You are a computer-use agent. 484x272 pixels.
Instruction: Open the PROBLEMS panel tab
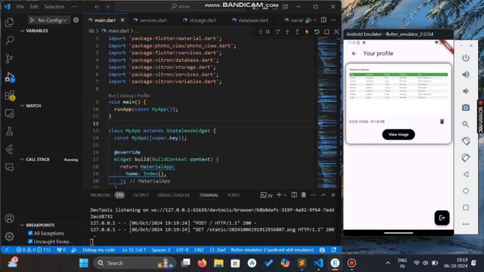click(x=100, y=195)
